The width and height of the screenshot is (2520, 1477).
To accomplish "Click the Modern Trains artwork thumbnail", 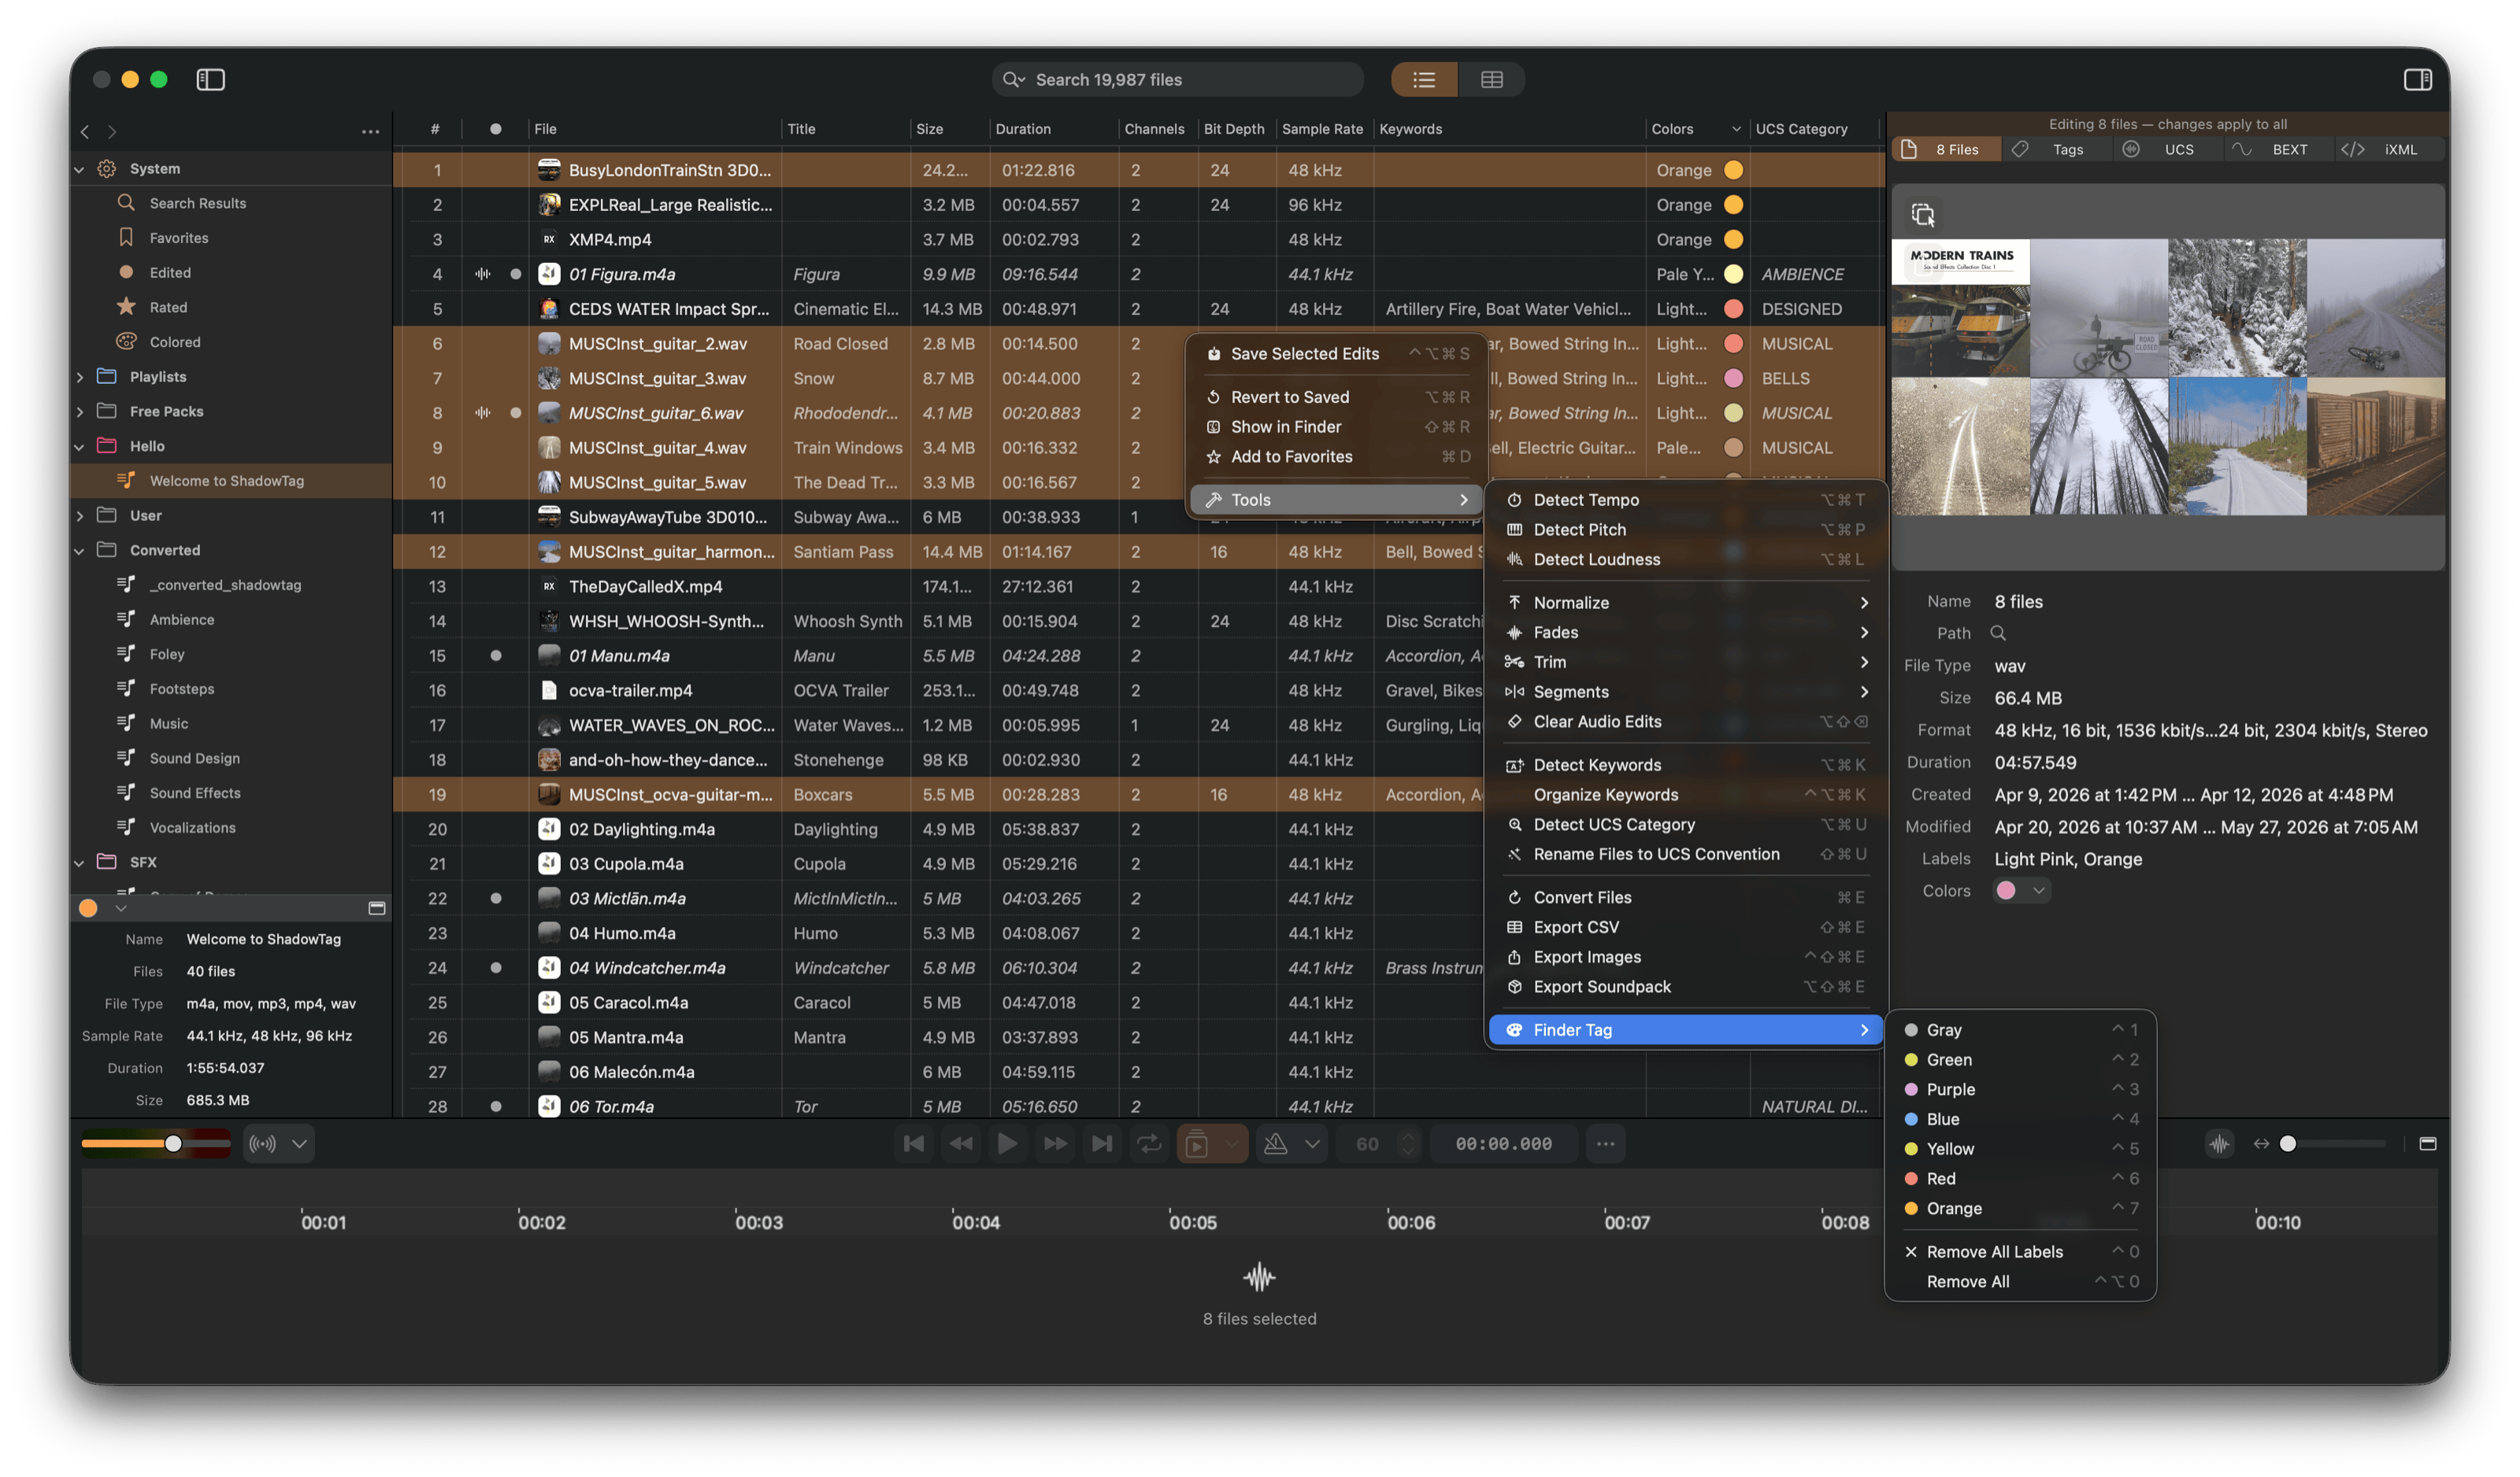I will (x=1960, y=307).
